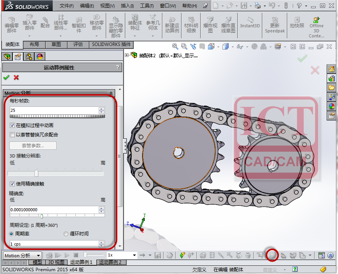
Task: Select the 循环时间 radio button
Action: pyautogui.click(x=66, y=234)
